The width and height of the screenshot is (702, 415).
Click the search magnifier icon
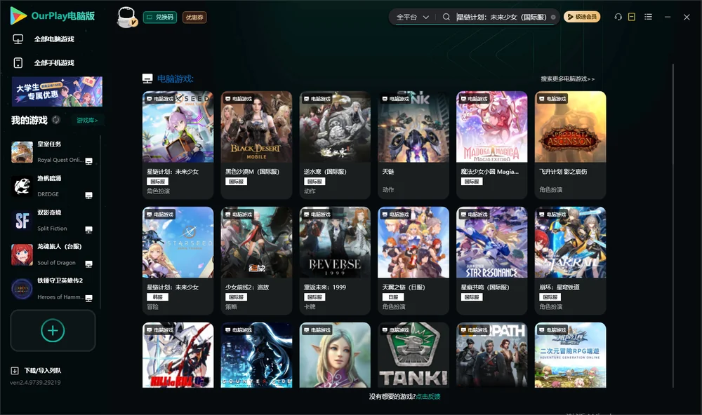coord(446,17)
